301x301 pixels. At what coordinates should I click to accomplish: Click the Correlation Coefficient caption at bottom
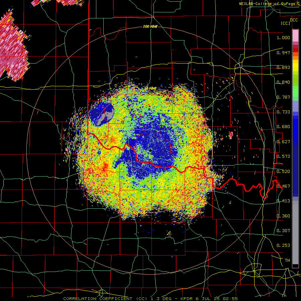pyautogui.click(x=150, y=299)
